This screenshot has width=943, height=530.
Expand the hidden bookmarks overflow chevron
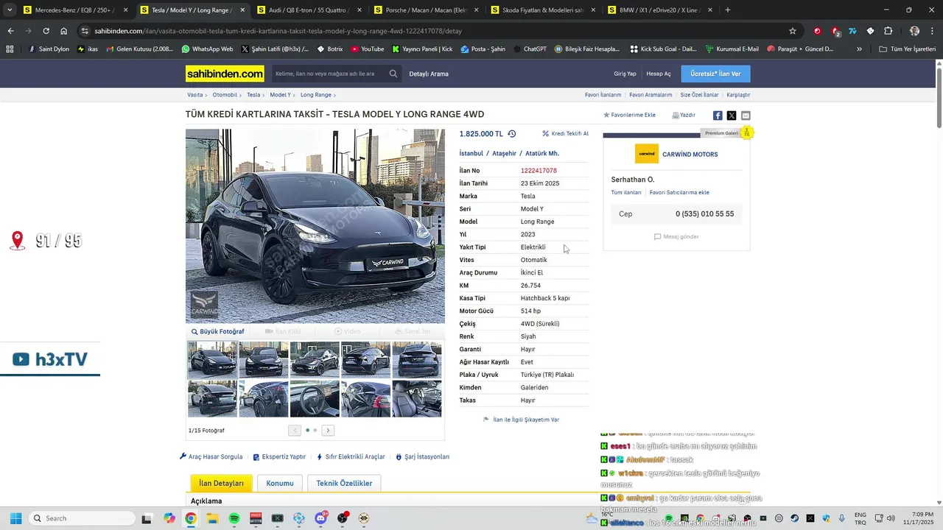[x=859, y=49]
